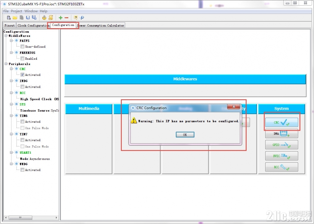Collapse the Peripherals tree node
Screen dimensions: 314x224
click(x=6, y=64)
